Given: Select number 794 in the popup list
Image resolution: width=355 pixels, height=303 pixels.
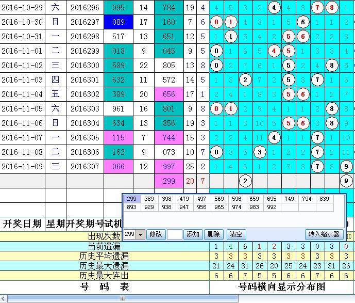Looking at the screenshot, I should pos(307,199).
